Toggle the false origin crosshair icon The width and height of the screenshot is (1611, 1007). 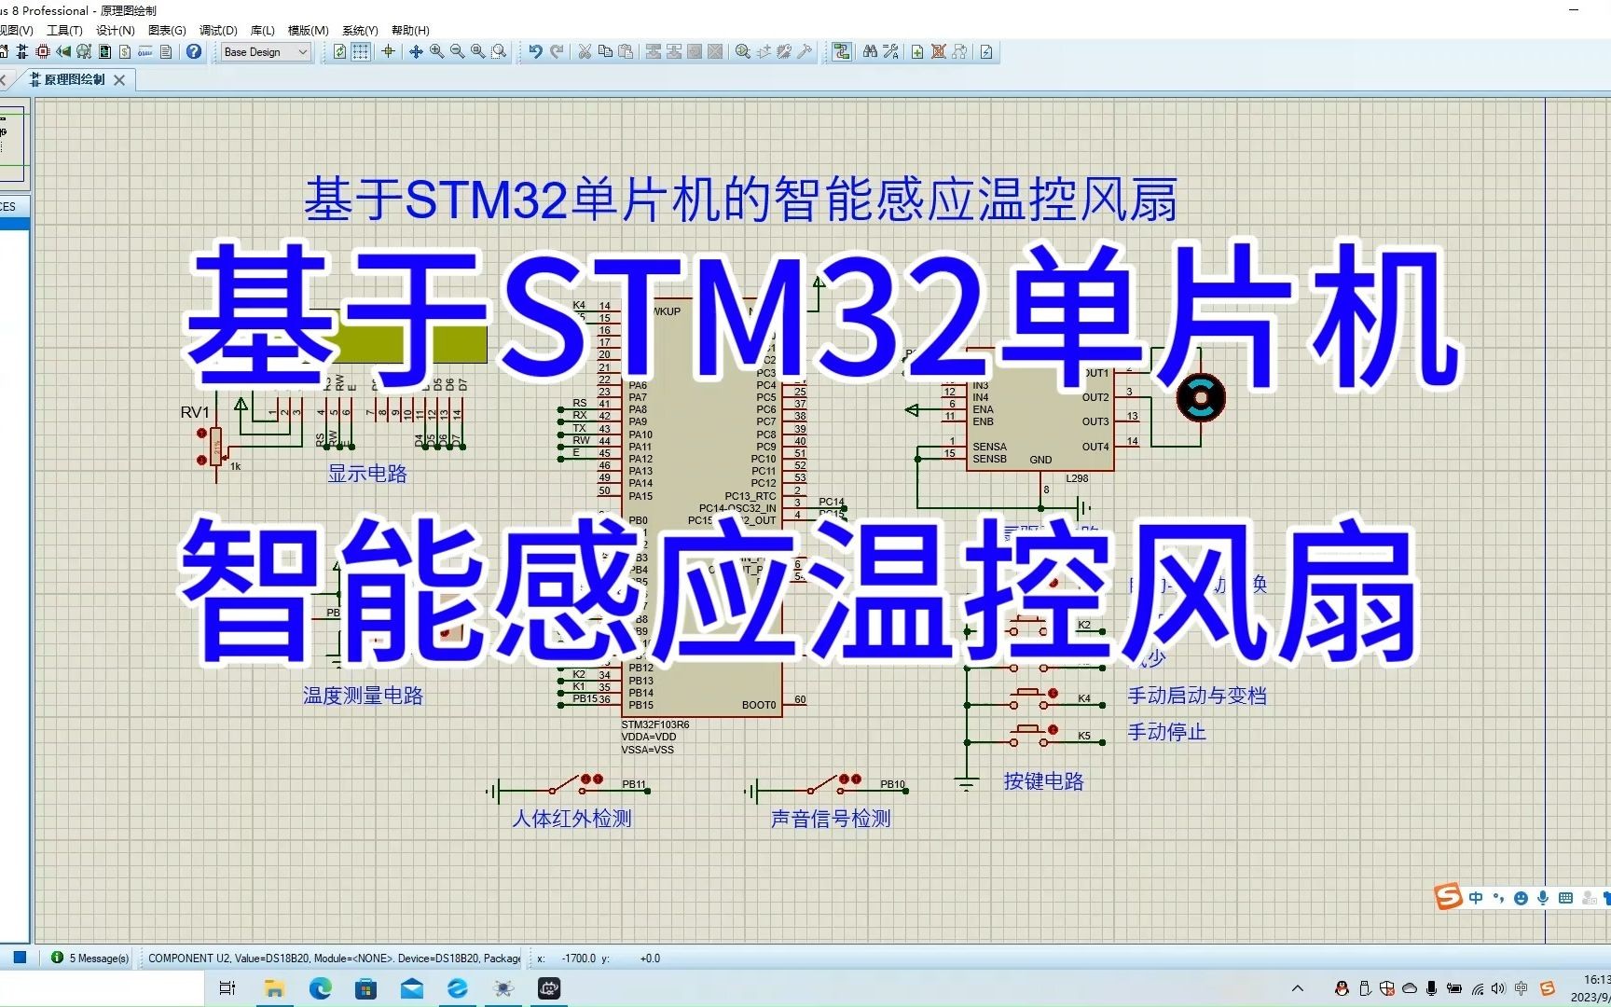pyautogui.click(x=388, y=51)
